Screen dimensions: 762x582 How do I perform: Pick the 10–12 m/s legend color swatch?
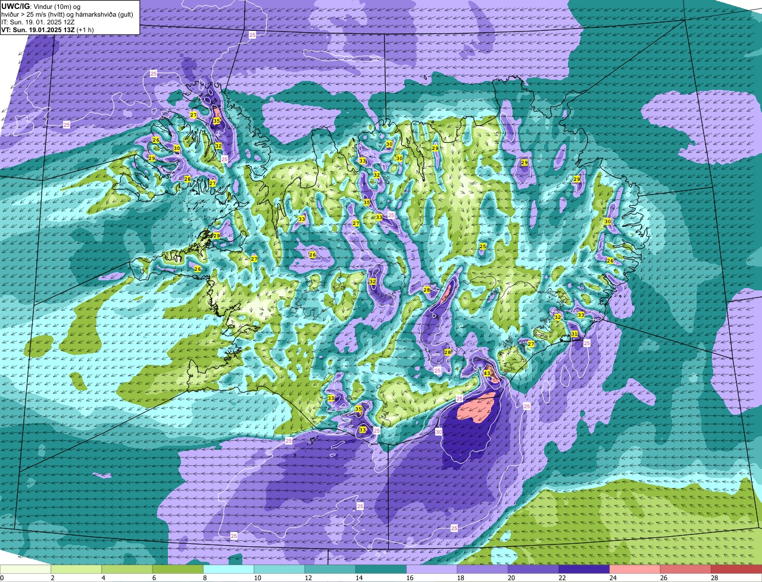point(280,569)
